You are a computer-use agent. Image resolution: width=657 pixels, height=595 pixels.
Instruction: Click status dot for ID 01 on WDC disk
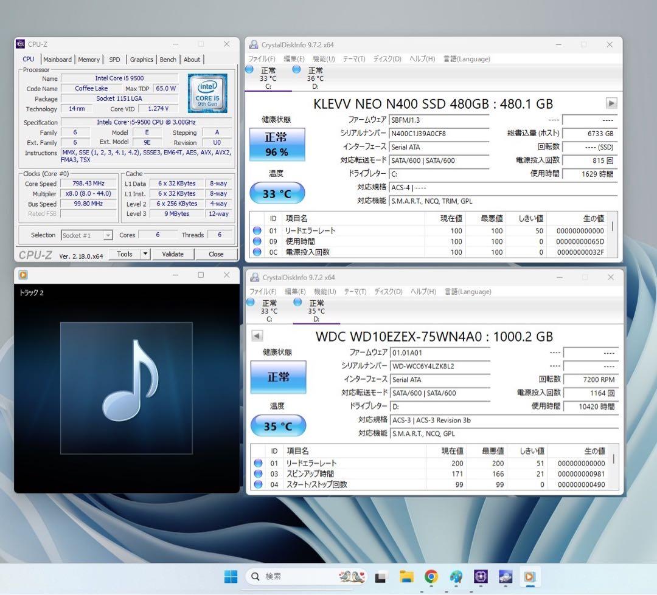pos(258,463)
